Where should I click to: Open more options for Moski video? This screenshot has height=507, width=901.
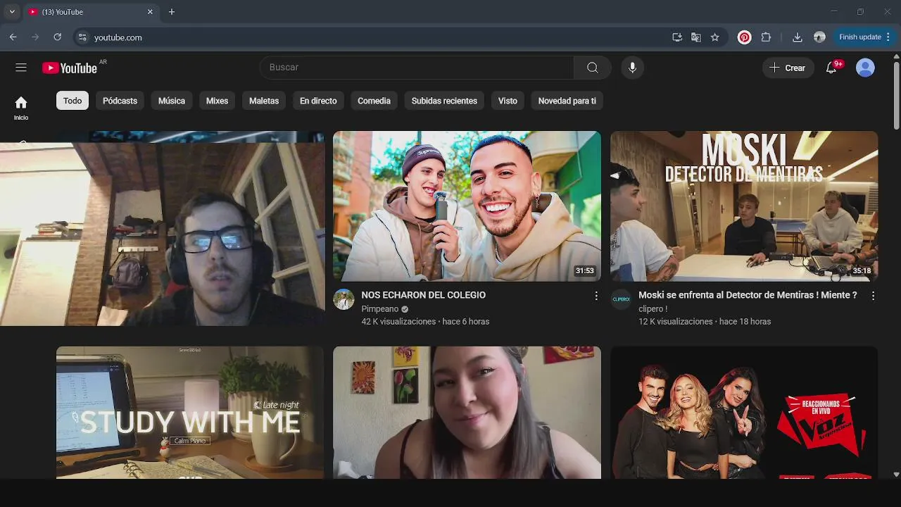pos(873,296)
